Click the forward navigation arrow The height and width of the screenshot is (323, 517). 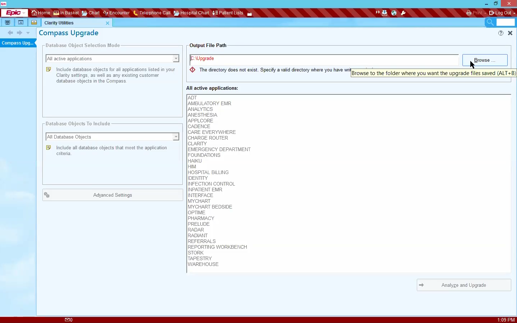[x=19, y=33]
